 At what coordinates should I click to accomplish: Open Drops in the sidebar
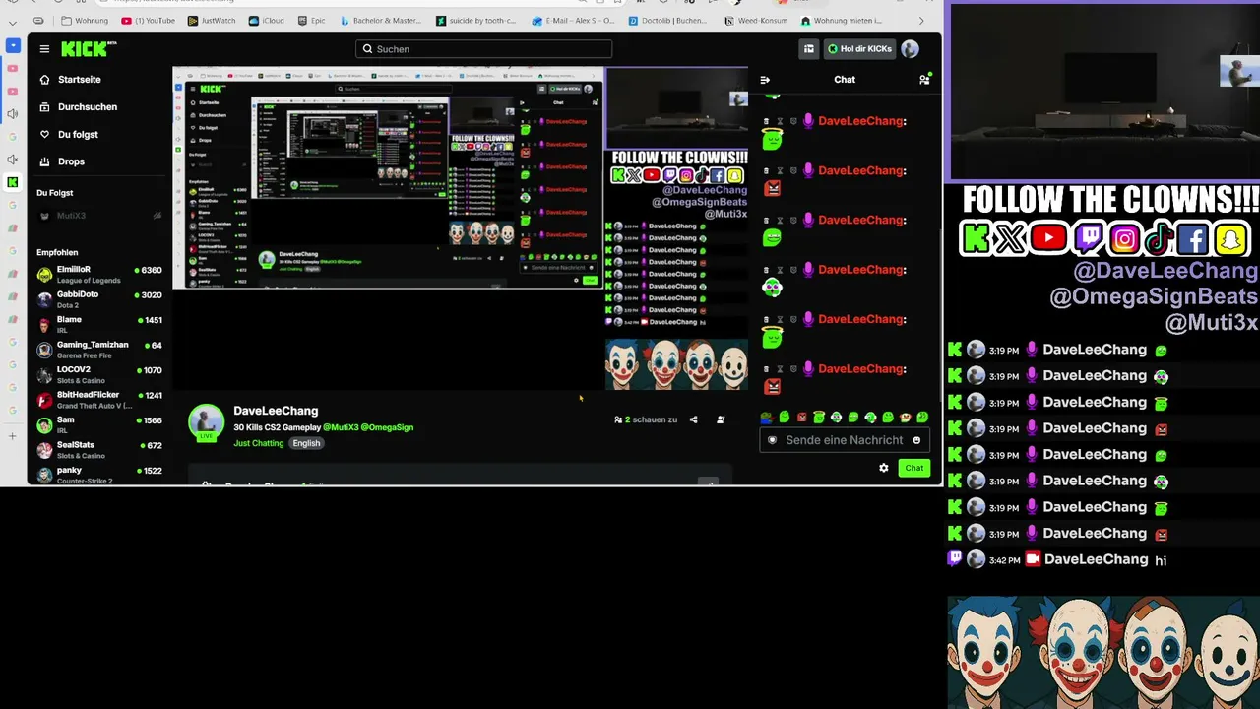pos(61,161)
